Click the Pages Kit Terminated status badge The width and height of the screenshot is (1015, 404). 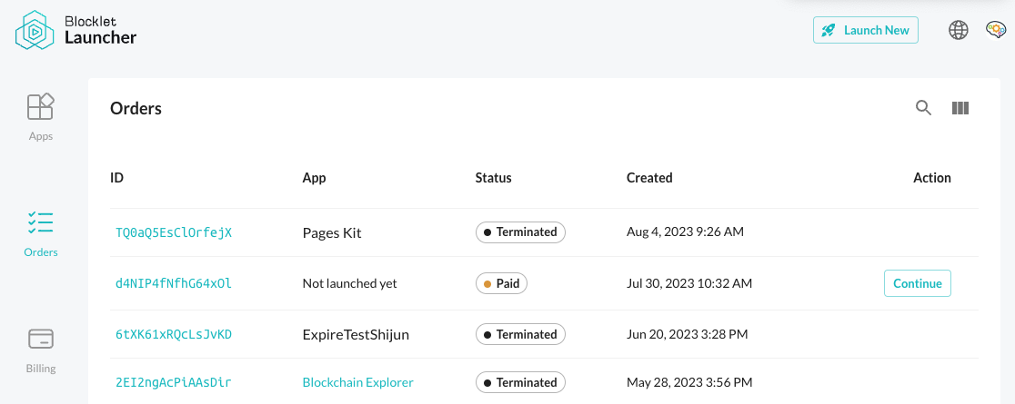520,232
